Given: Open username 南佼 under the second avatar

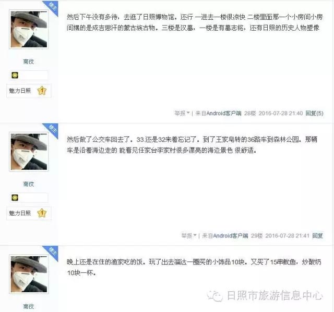Looking at the screenshot, I should click(x=29, y=184).
